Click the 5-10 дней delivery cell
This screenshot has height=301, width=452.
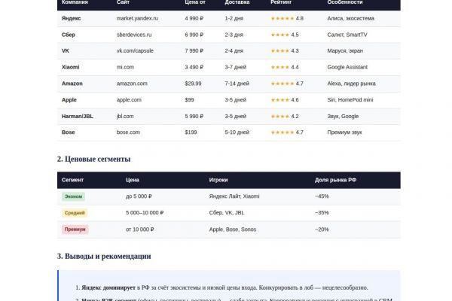237,132
